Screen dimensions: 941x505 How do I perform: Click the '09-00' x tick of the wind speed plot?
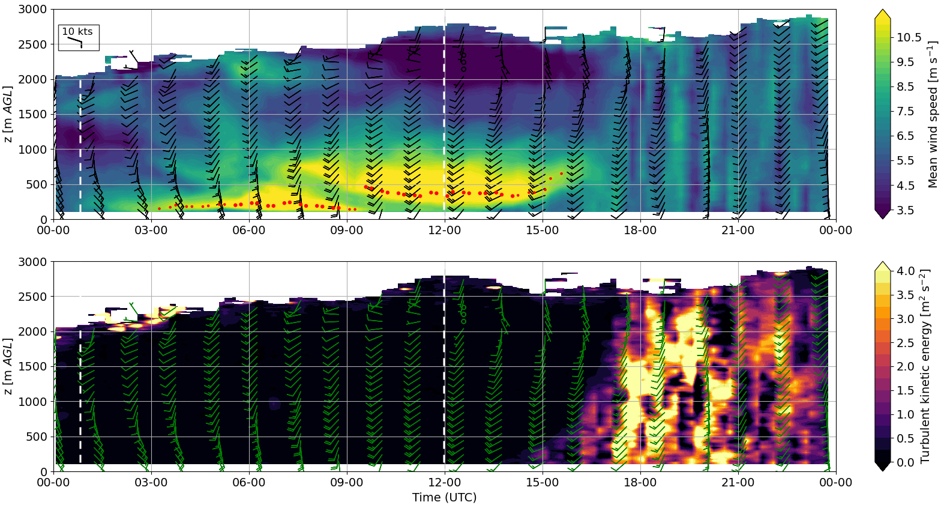347,231
